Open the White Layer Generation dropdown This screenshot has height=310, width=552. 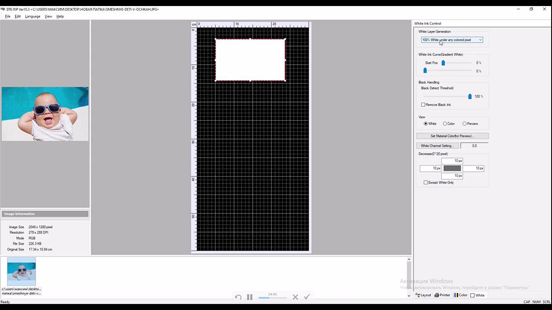pos(452,40)
